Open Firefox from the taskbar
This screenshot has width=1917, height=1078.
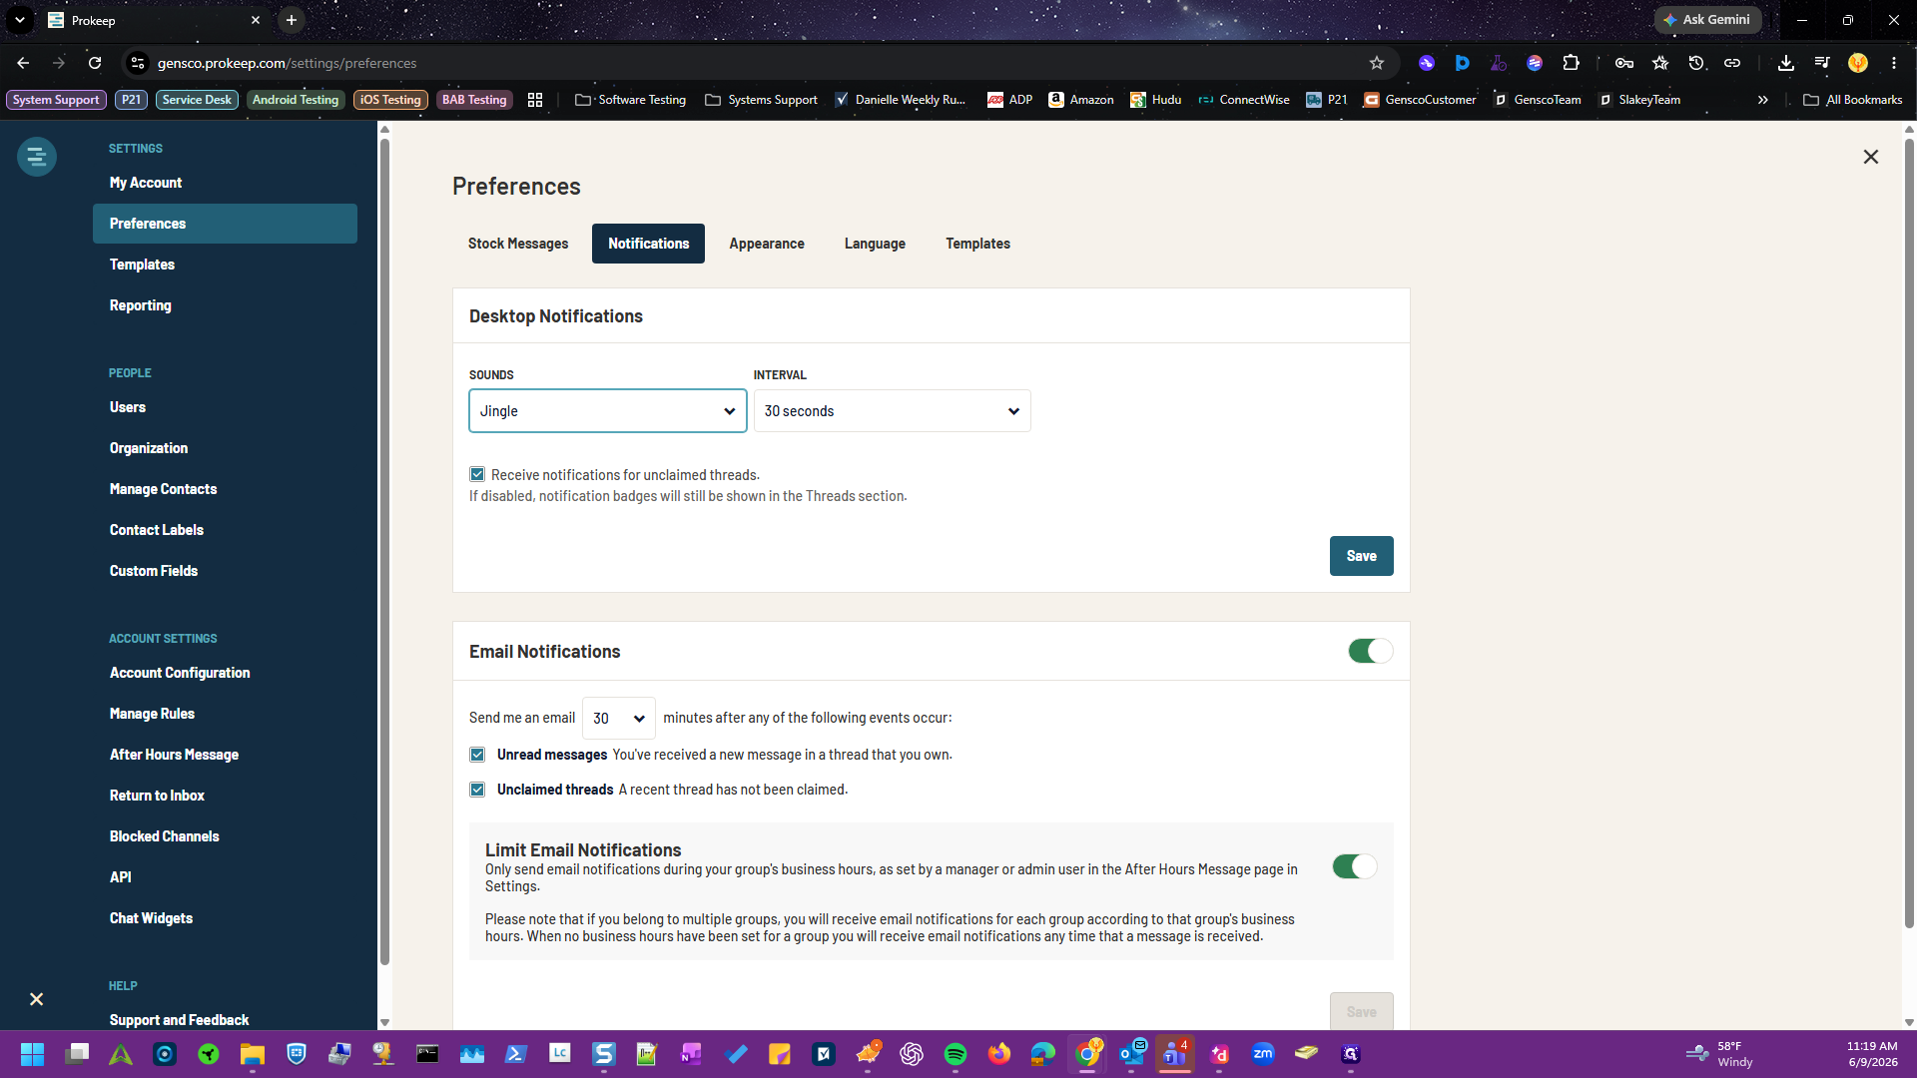point(999,1054)
